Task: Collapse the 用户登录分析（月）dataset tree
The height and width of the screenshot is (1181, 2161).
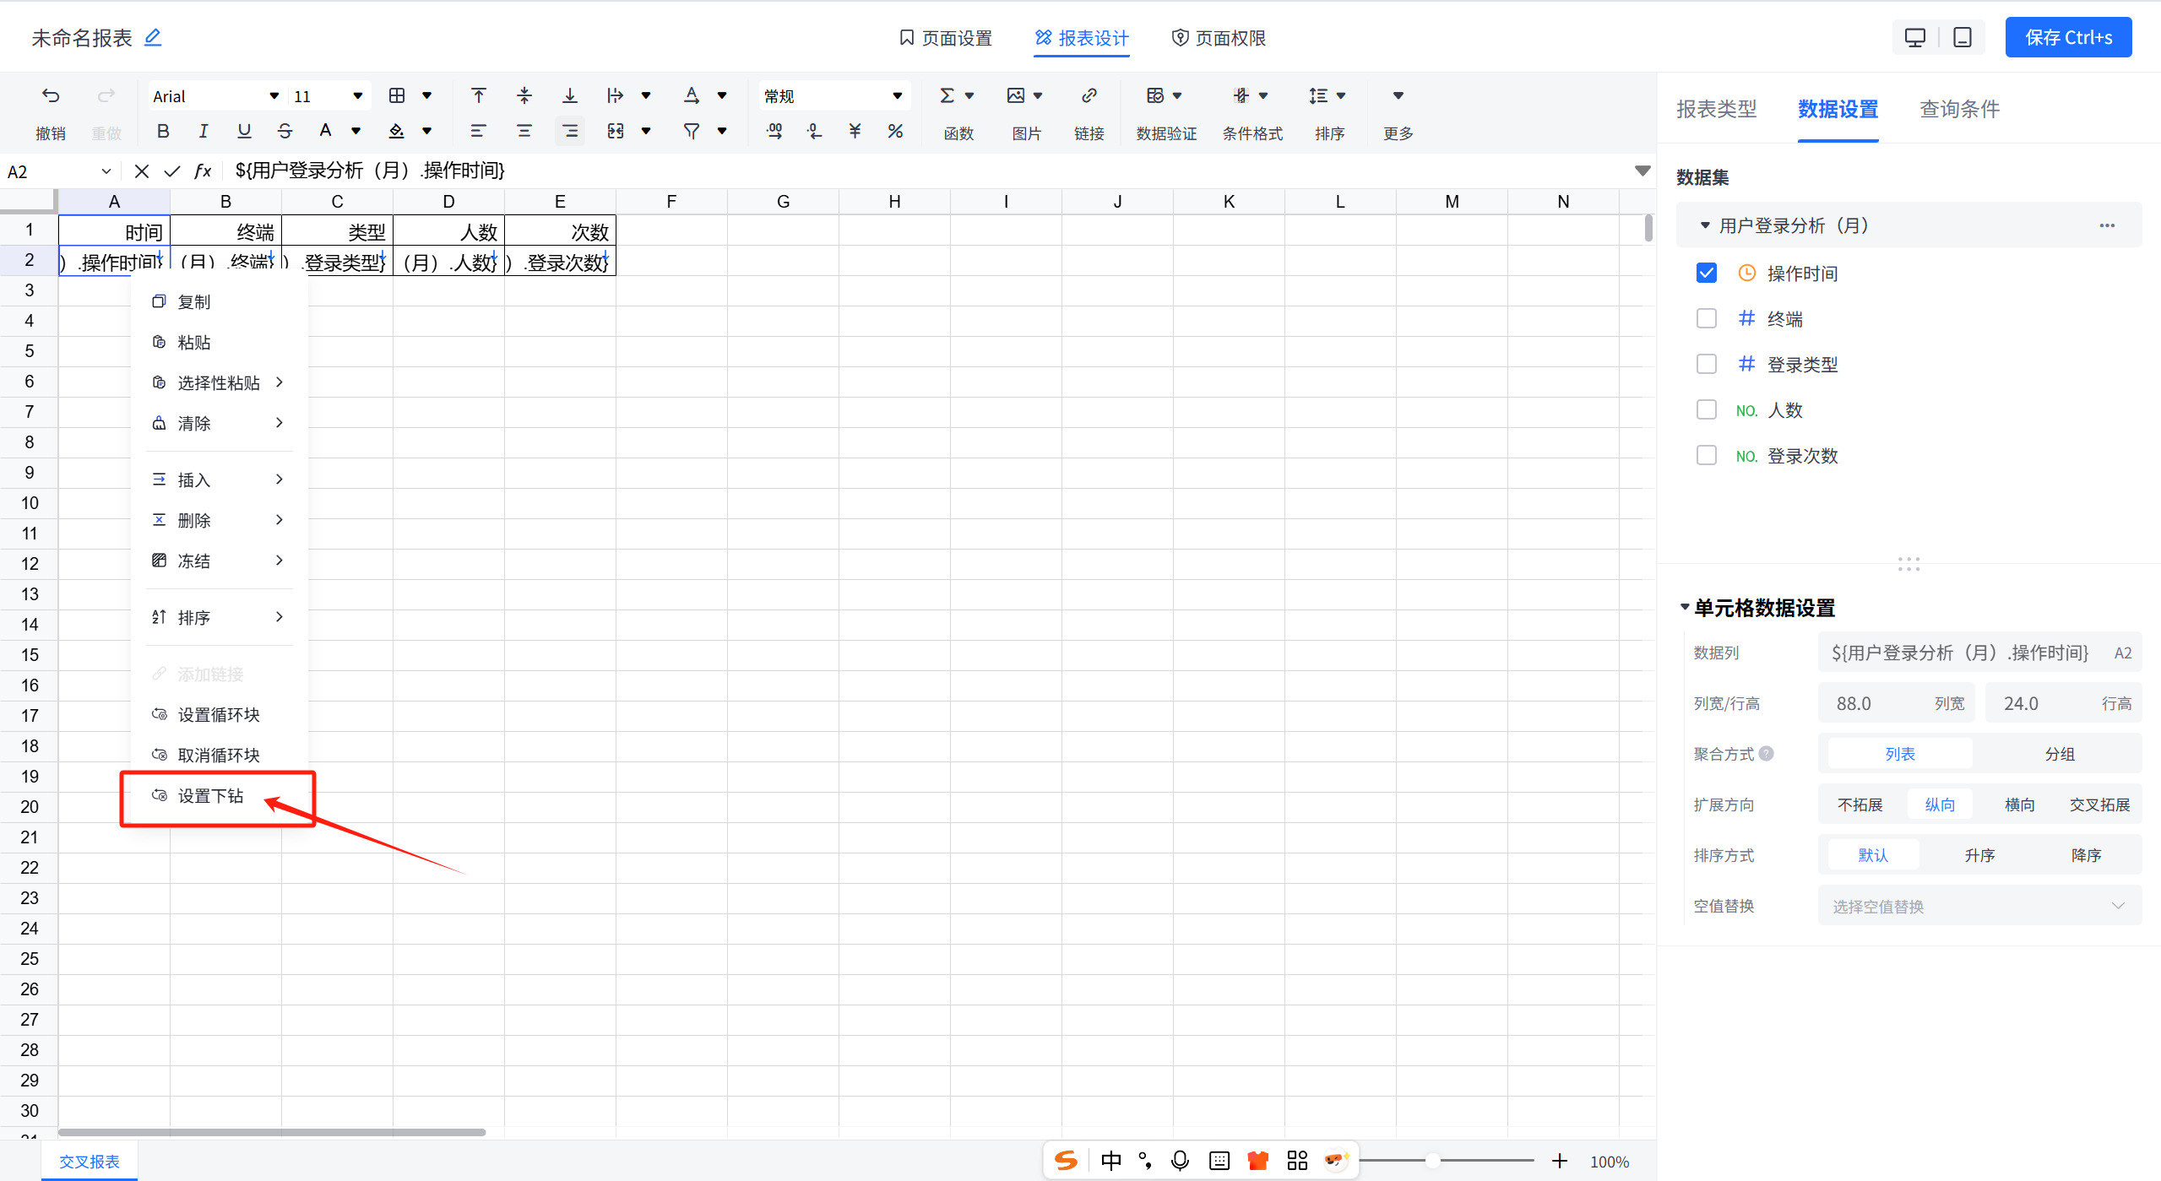Action: click(1704, 225)
